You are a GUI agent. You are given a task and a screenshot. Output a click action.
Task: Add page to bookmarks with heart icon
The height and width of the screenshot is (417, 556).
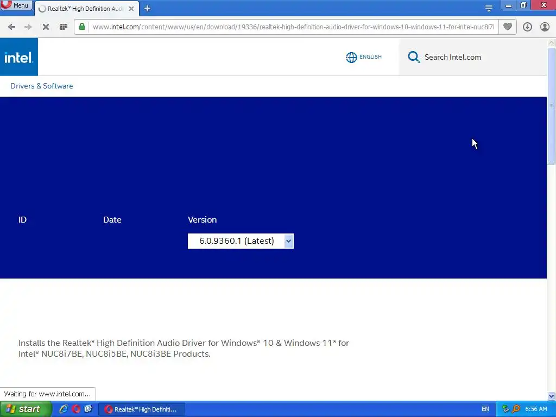(508, 27)
